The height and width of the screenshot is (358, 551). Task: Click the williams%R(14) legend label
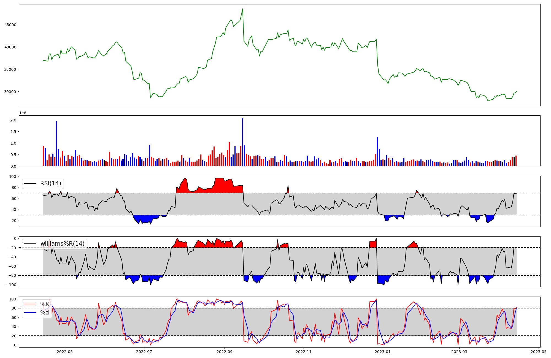[62, 244]
